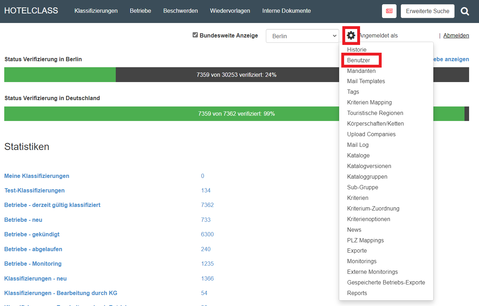Click the Abmelden logout link
The height and width of the screenshot is (306, 479).
coord(456,35)
